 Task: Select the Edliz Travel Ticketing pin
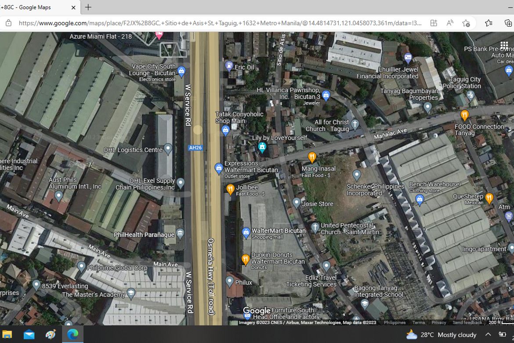tap(326, 266)
